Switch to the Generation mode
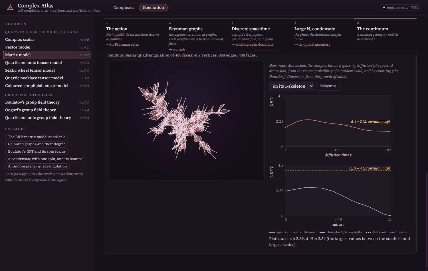428x271 pixels. (x=153, y=8)
